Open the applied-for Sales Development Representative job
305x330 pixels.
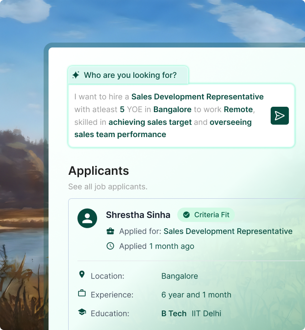pyautogui.click(x=228, y=231)
